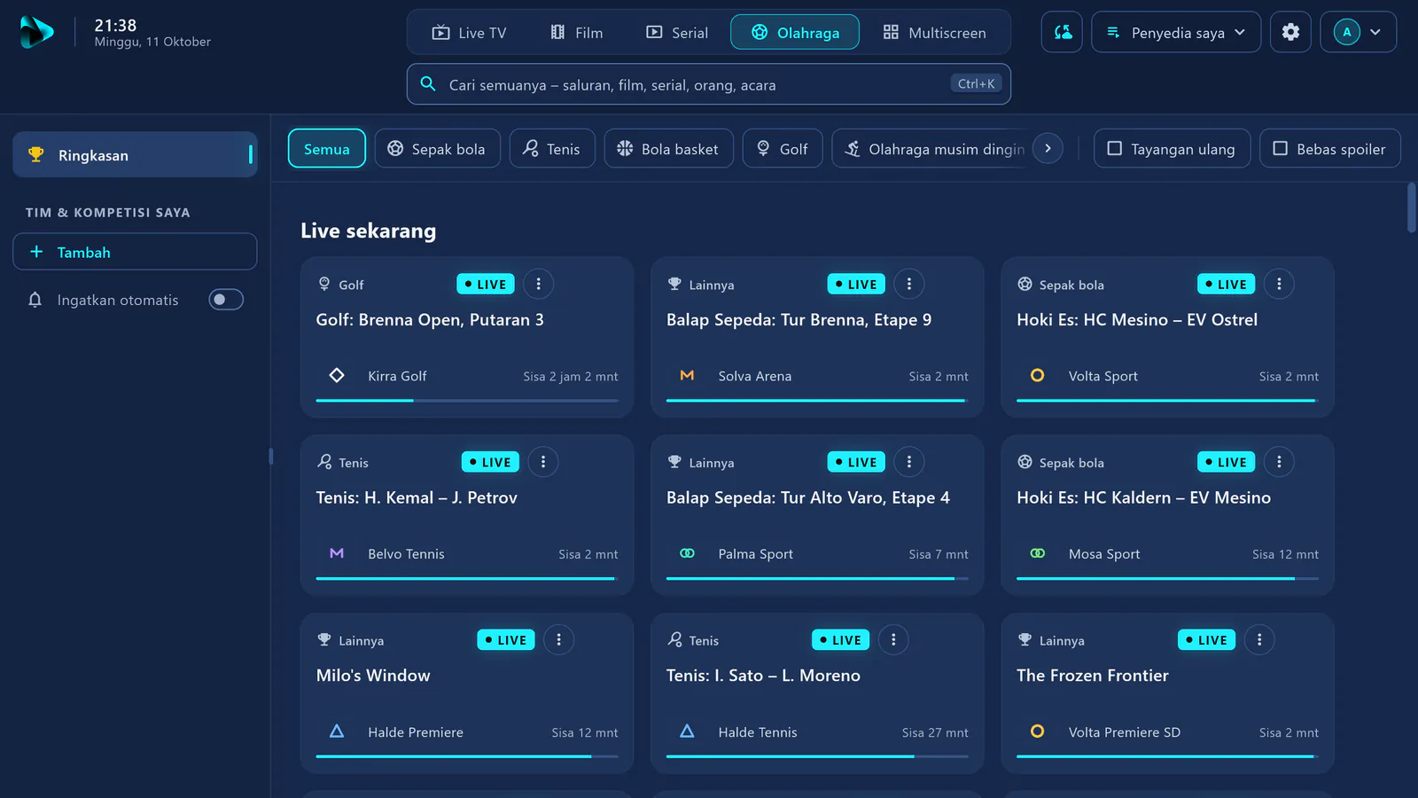Viewport: 1418px width, 798px height.
Task: Click the Kirra Golf channel logo
Action: pos(337,375)
